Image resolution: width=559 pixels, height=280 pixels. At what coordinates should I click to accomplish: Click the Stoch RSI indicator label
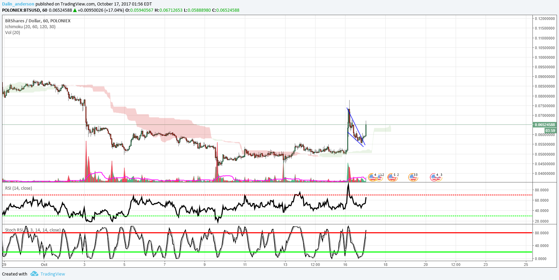(33, 230)
